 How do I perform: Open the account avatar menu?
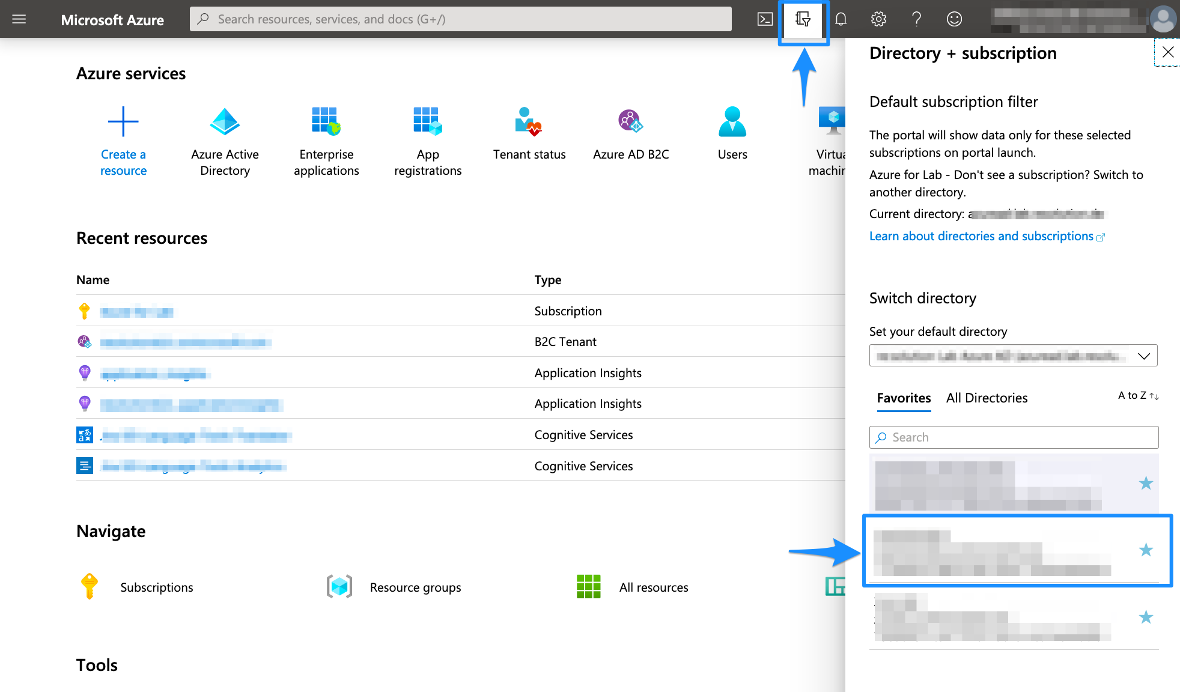point(1163,19)
